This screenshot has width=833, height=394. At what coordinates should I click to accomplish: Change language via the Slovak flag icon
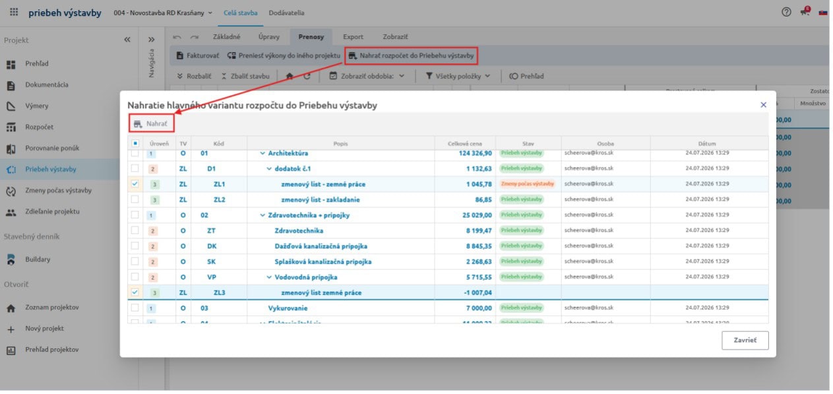pos(823,13)
